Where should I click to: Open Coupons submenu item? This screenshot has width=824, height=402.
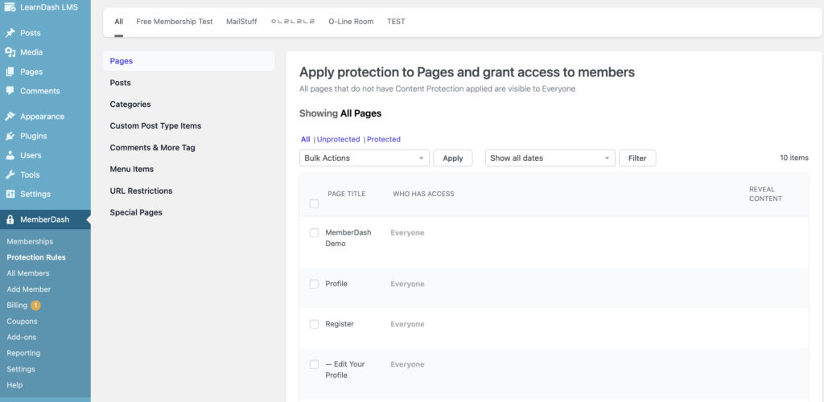[22, 321]
